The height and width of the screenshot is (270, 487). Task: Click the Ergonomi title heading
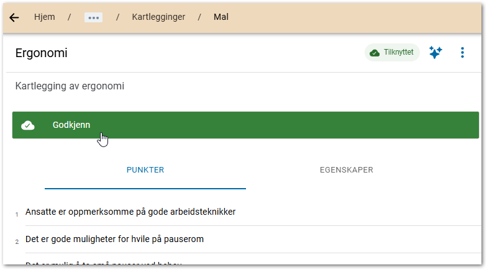point(41,53)
